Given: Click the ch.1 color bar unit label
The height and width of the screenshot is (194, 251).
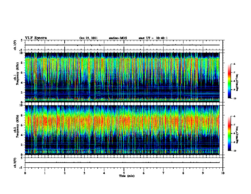Looking at the screenshot, I should click(237, 82).
